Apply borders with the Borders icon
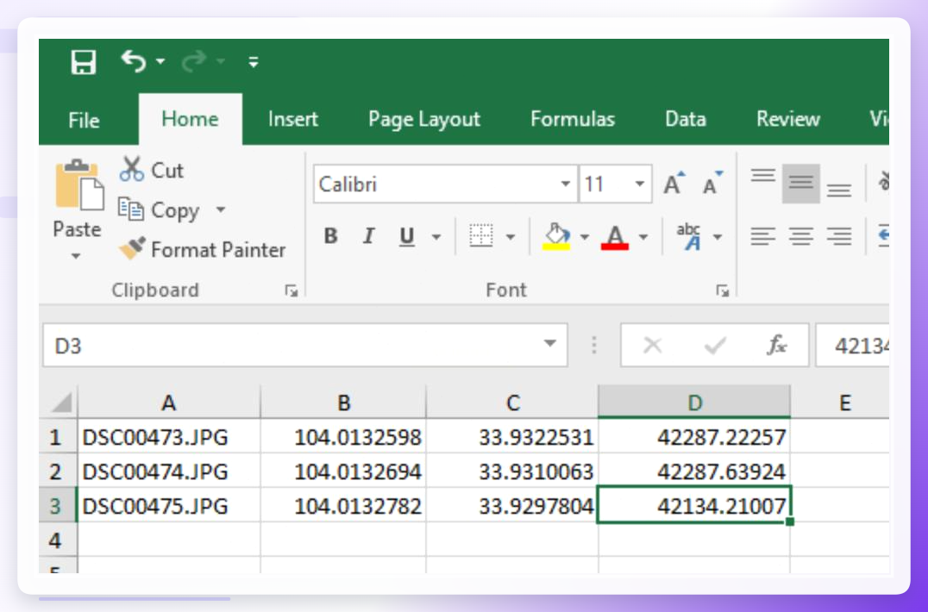928x612 pixels. (x=481, y=236)
